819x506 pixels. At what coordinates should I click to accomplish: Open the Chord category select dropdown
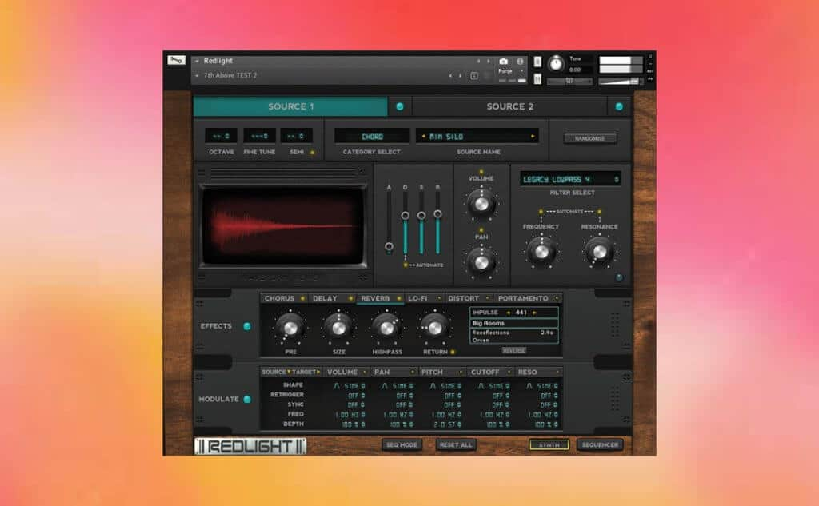coord(372,137)
